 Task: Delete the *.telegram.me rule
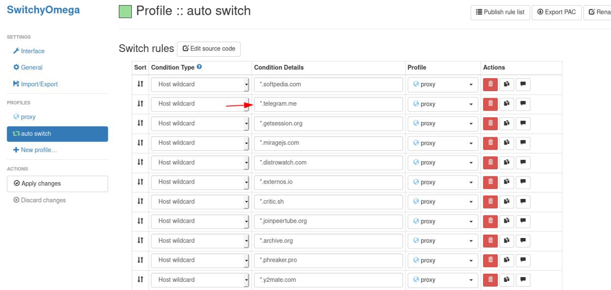click(490, 104)
